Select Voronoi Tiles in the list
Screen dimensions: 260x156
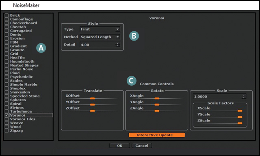[23, 119]
